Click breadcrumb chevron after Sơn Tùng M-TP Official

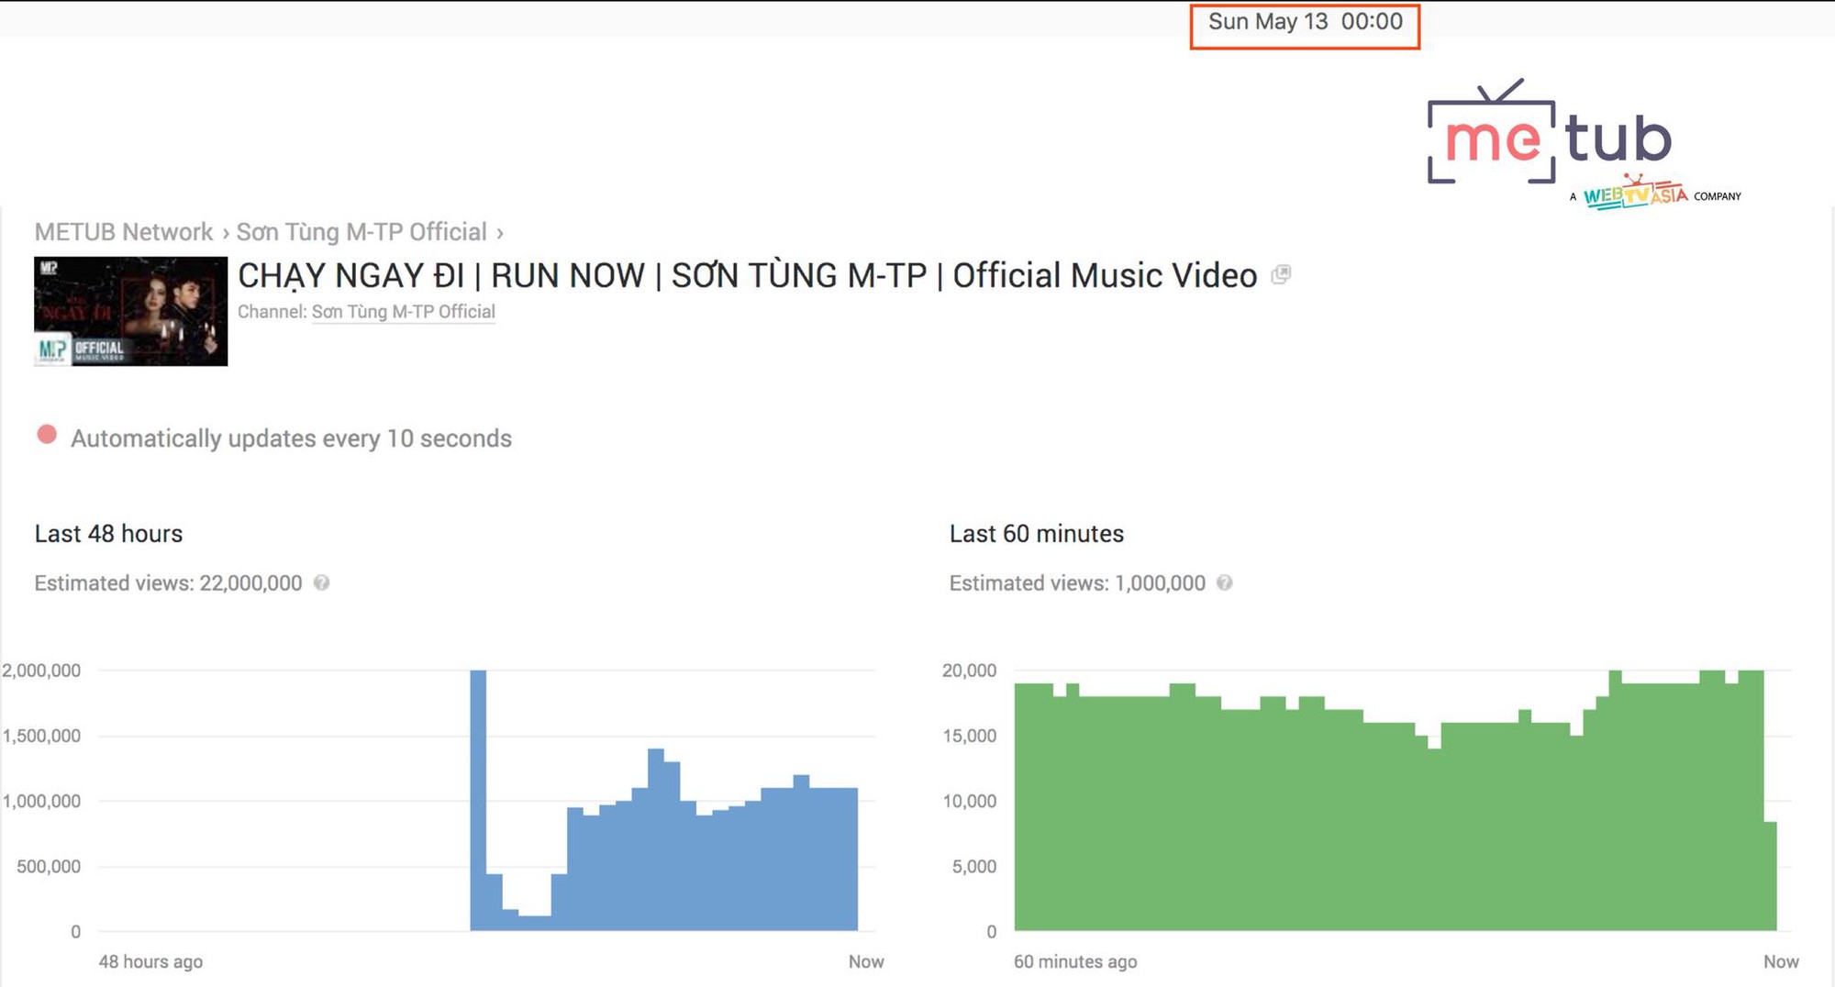[500, 233]
